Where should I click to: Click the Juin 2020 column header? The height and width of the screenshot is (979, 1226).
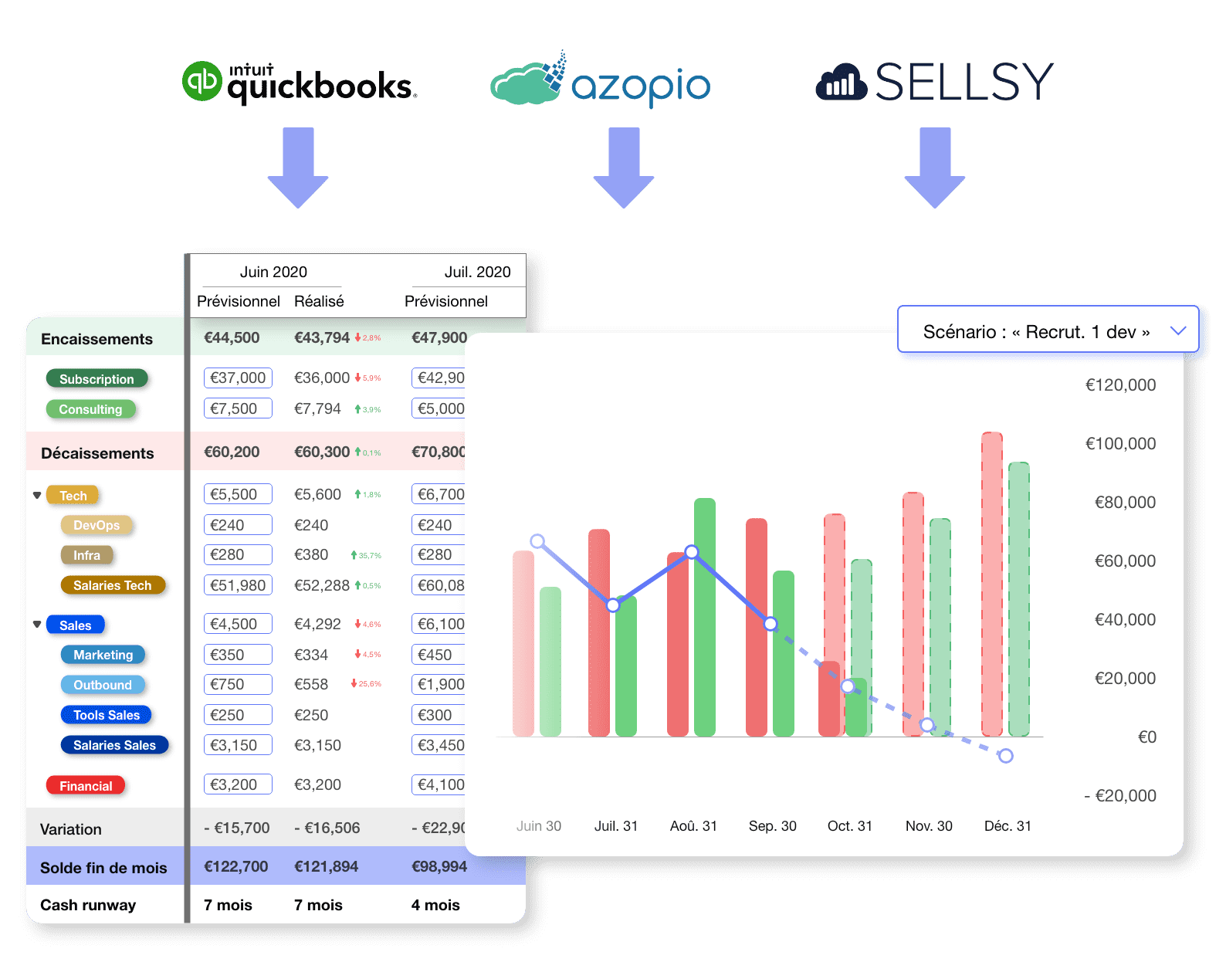273,272
